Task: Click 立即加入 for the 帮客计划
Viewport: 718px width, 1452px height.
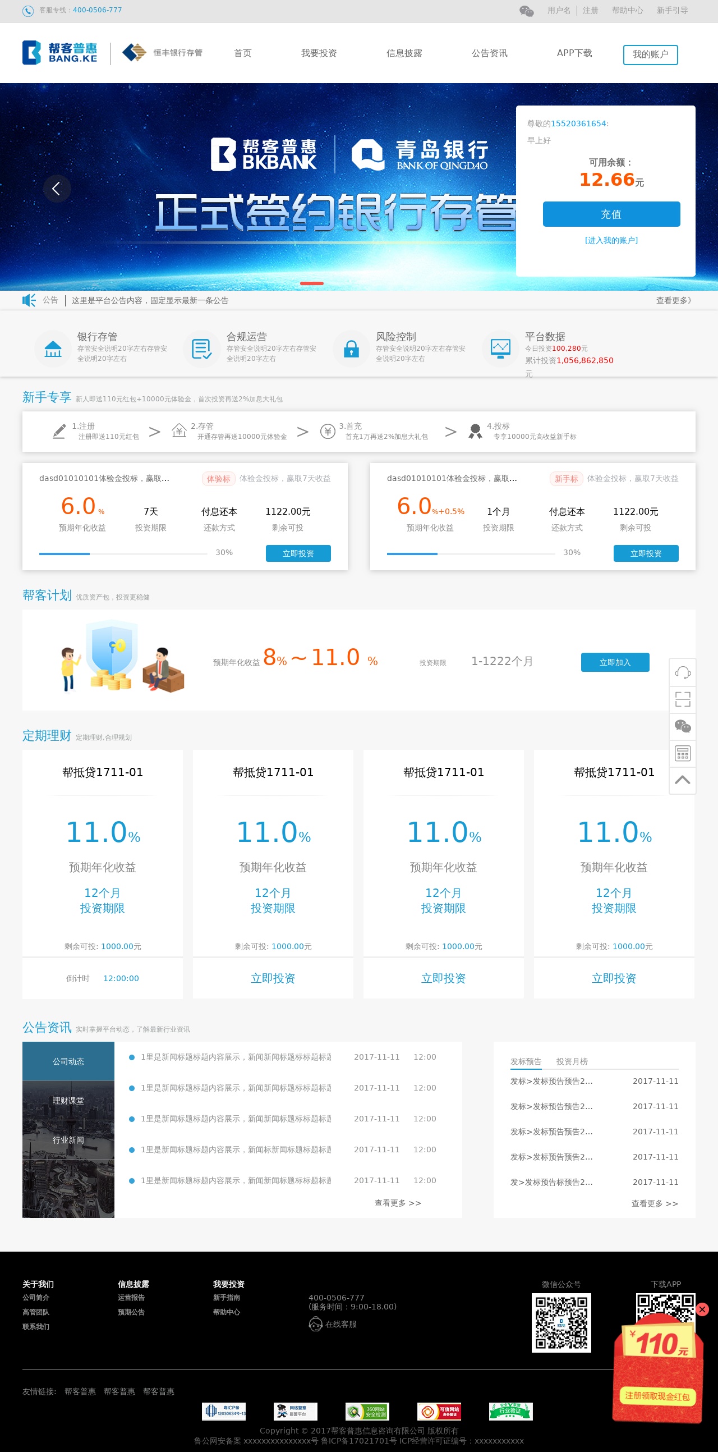Action: 614,662
